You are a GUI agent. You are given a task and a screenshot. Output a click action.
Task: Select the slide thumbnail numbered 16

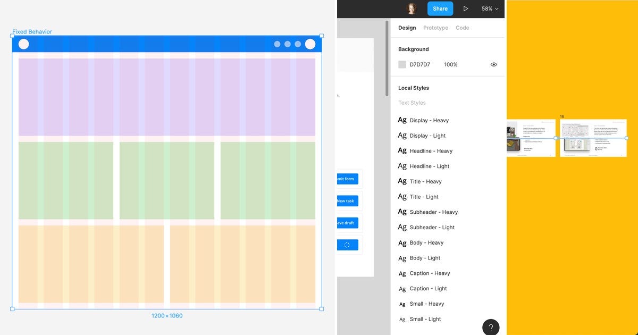[x=593, y=138]
